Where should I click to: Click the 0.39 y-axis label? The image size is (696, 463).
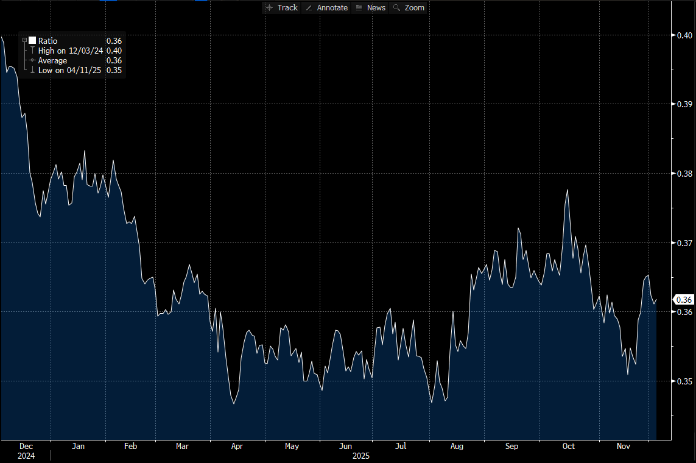[684, 104]
